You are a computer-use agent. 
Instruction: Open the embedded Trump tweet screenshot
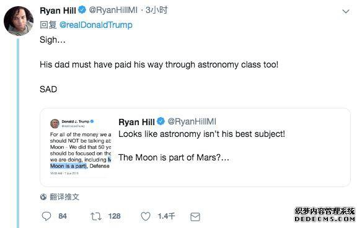[81, 147]
